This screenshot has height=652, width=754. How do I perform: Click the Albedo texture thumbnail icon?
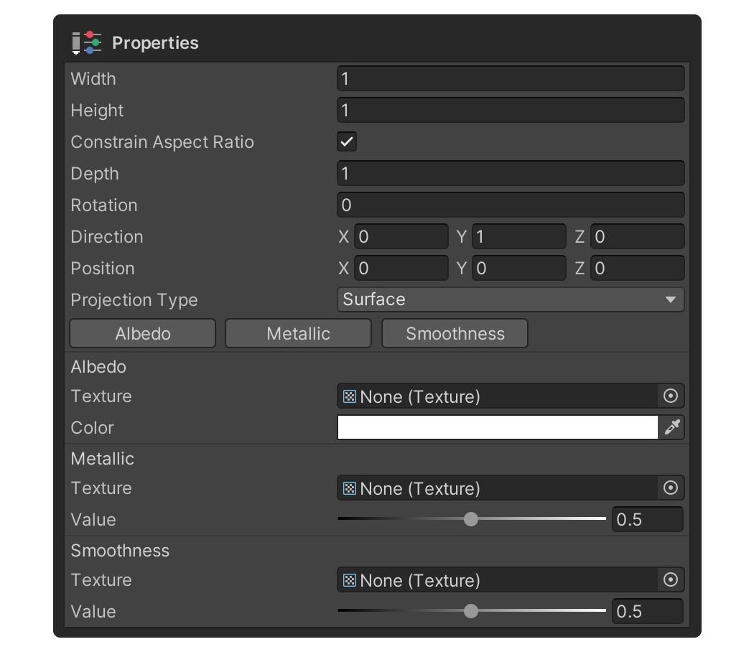tap(349, 396)
